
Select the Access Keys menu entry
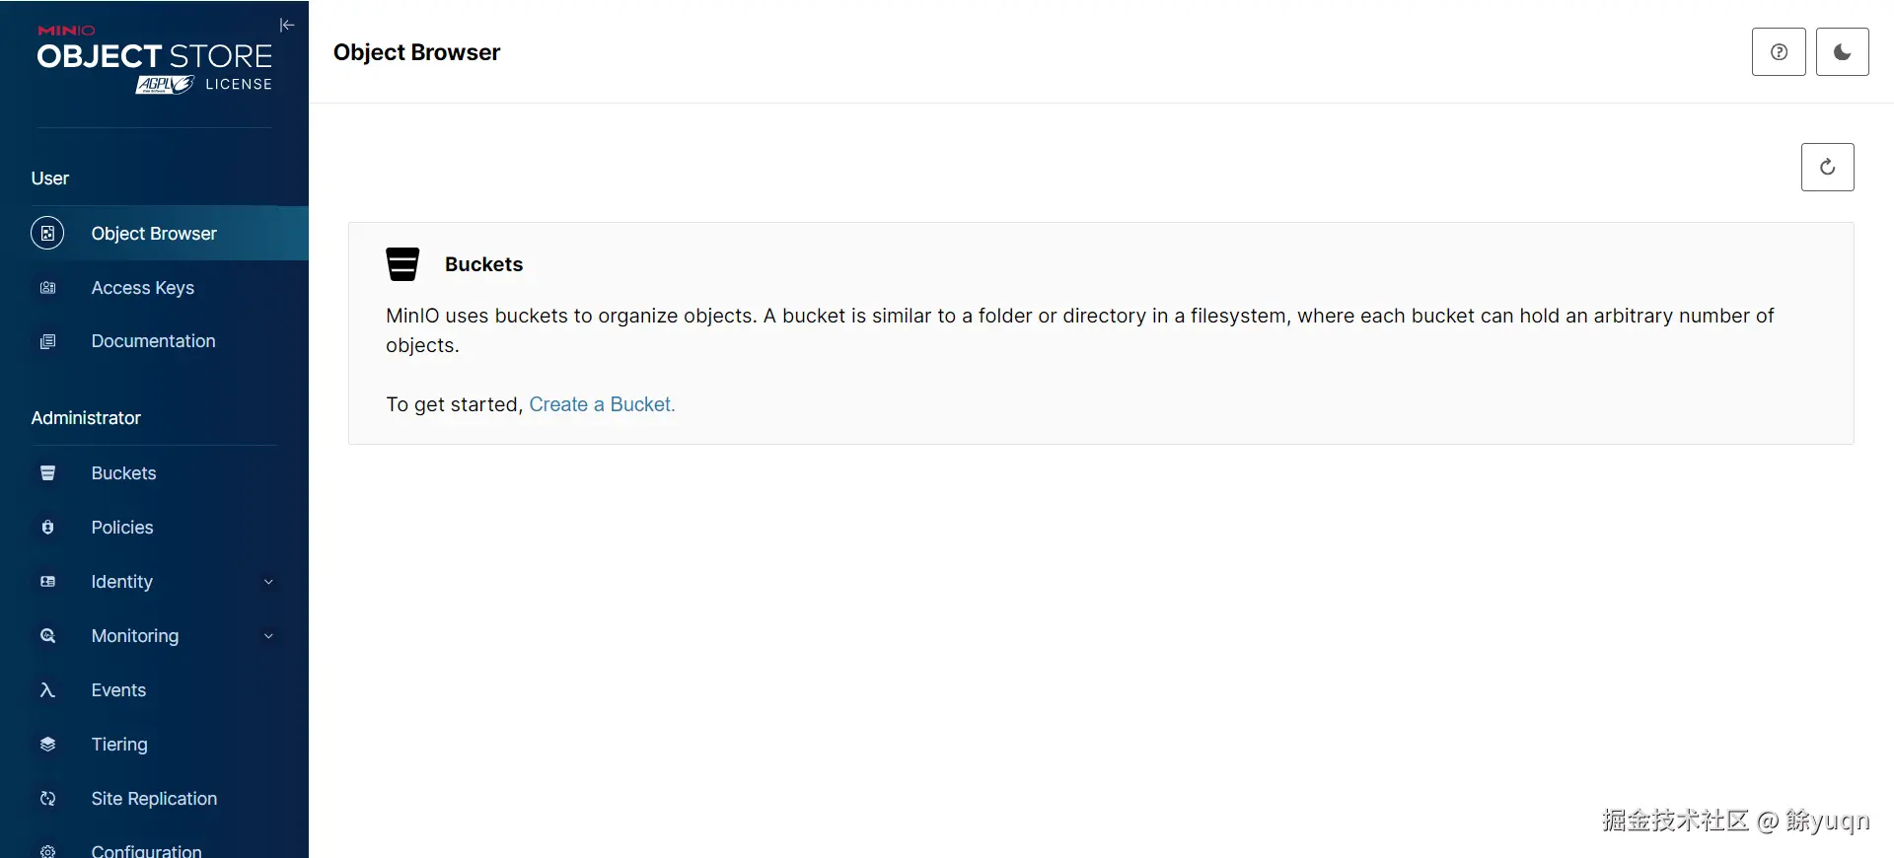coord(142,288)
